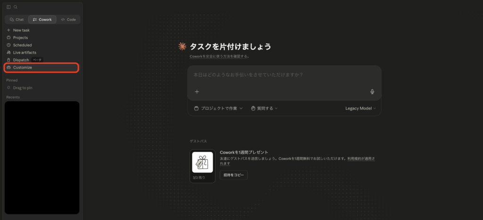Click the Coworkを1週間プレゼント title
This screenshot has height=220, width=483.
point(244,152)
